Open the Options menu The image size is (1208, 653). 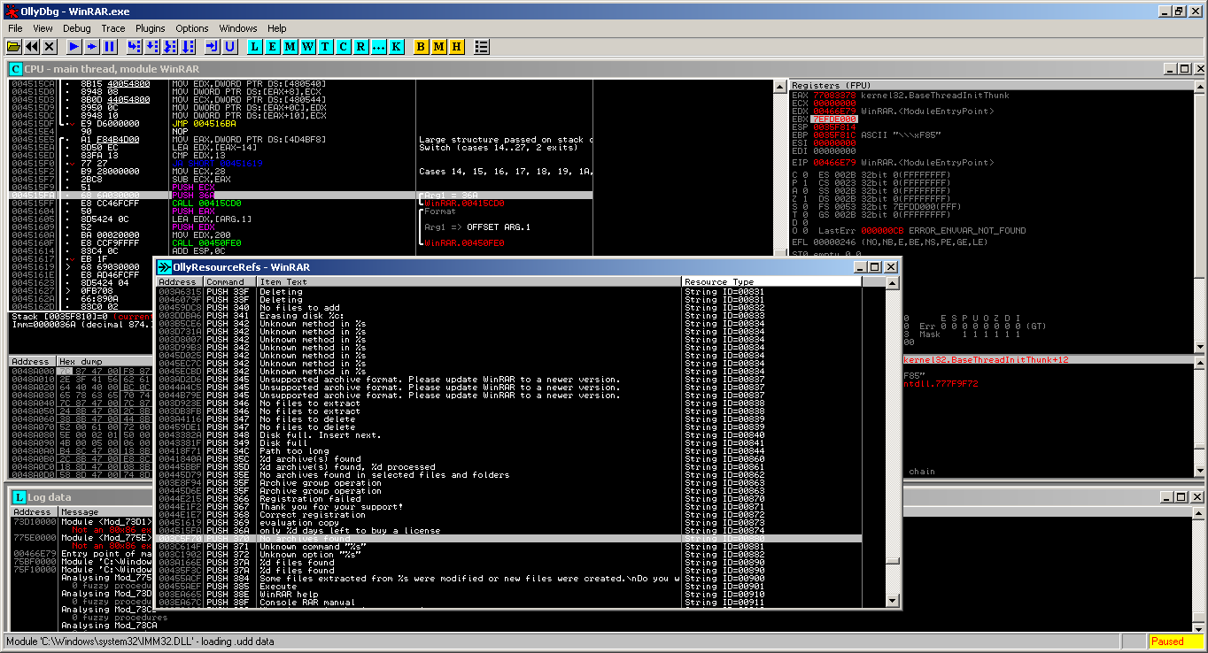[x=192, y=28]
